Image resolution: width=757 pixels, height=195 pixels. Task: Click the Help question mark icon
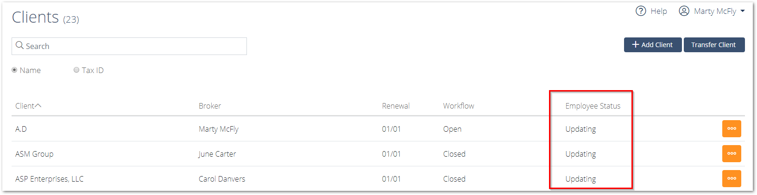point(641,11)
